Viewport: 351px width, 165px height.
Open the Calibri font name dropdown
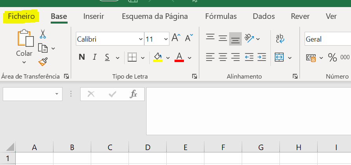110,39
